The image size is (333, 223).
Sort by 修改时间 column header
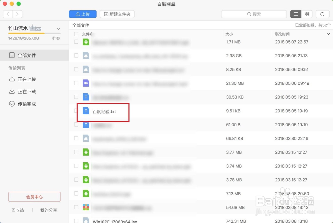point(282,34)
